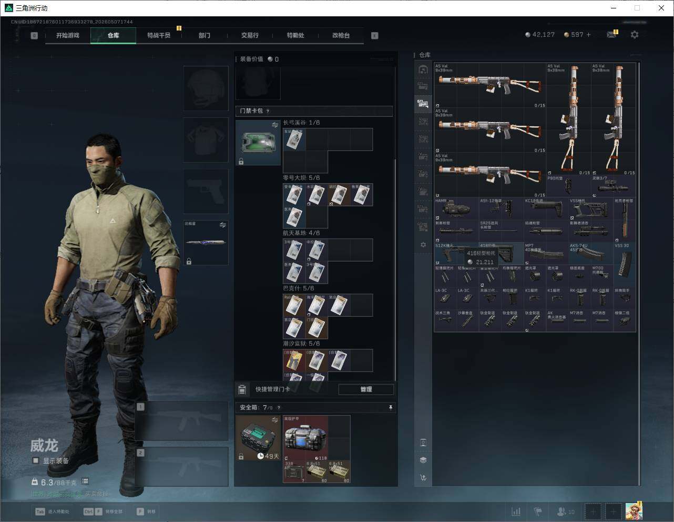The height and width of the screenshot is (522, 674).
Task: Select the P90托腮 item
Action: [x=569, y=186]
